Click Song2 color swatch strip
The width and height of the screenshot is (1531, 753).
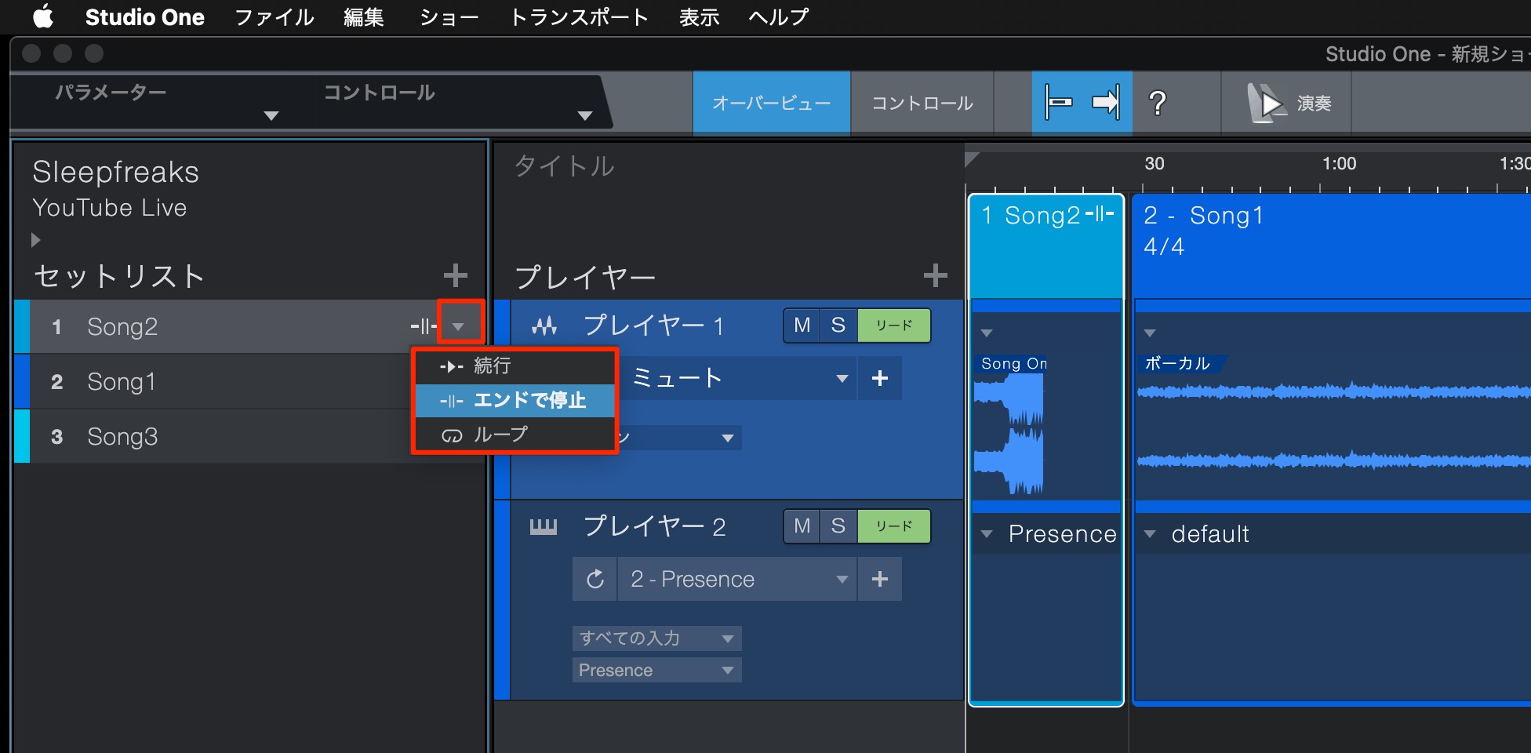tap(22, 326)
